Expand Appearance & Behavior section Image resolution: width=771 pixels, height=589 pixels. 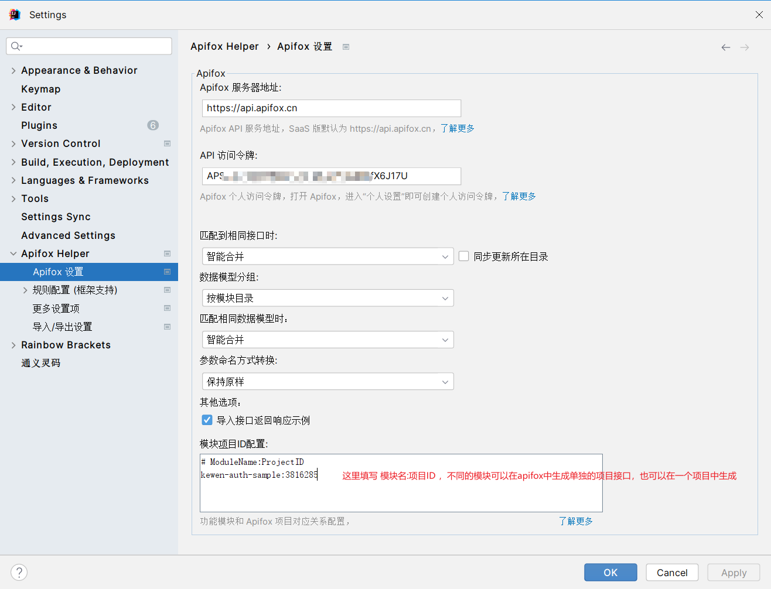point(13,70)
